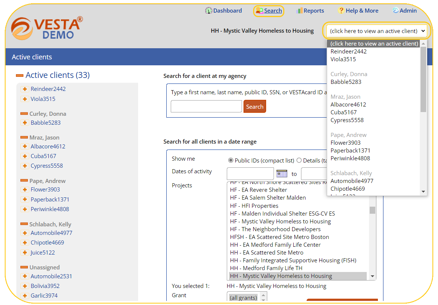Choose Cuba5167 in the dropdown list

[343, 112]
